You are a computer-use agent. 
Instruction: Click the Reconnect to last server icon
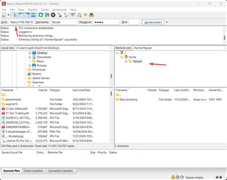(x=66, y=15)
